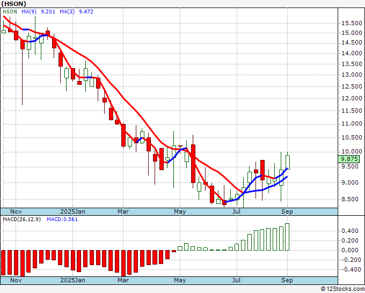Click 2025Jan on the MACD date axis
The height and width of the screenshot is (293, 365).
(x=72, y=280)
